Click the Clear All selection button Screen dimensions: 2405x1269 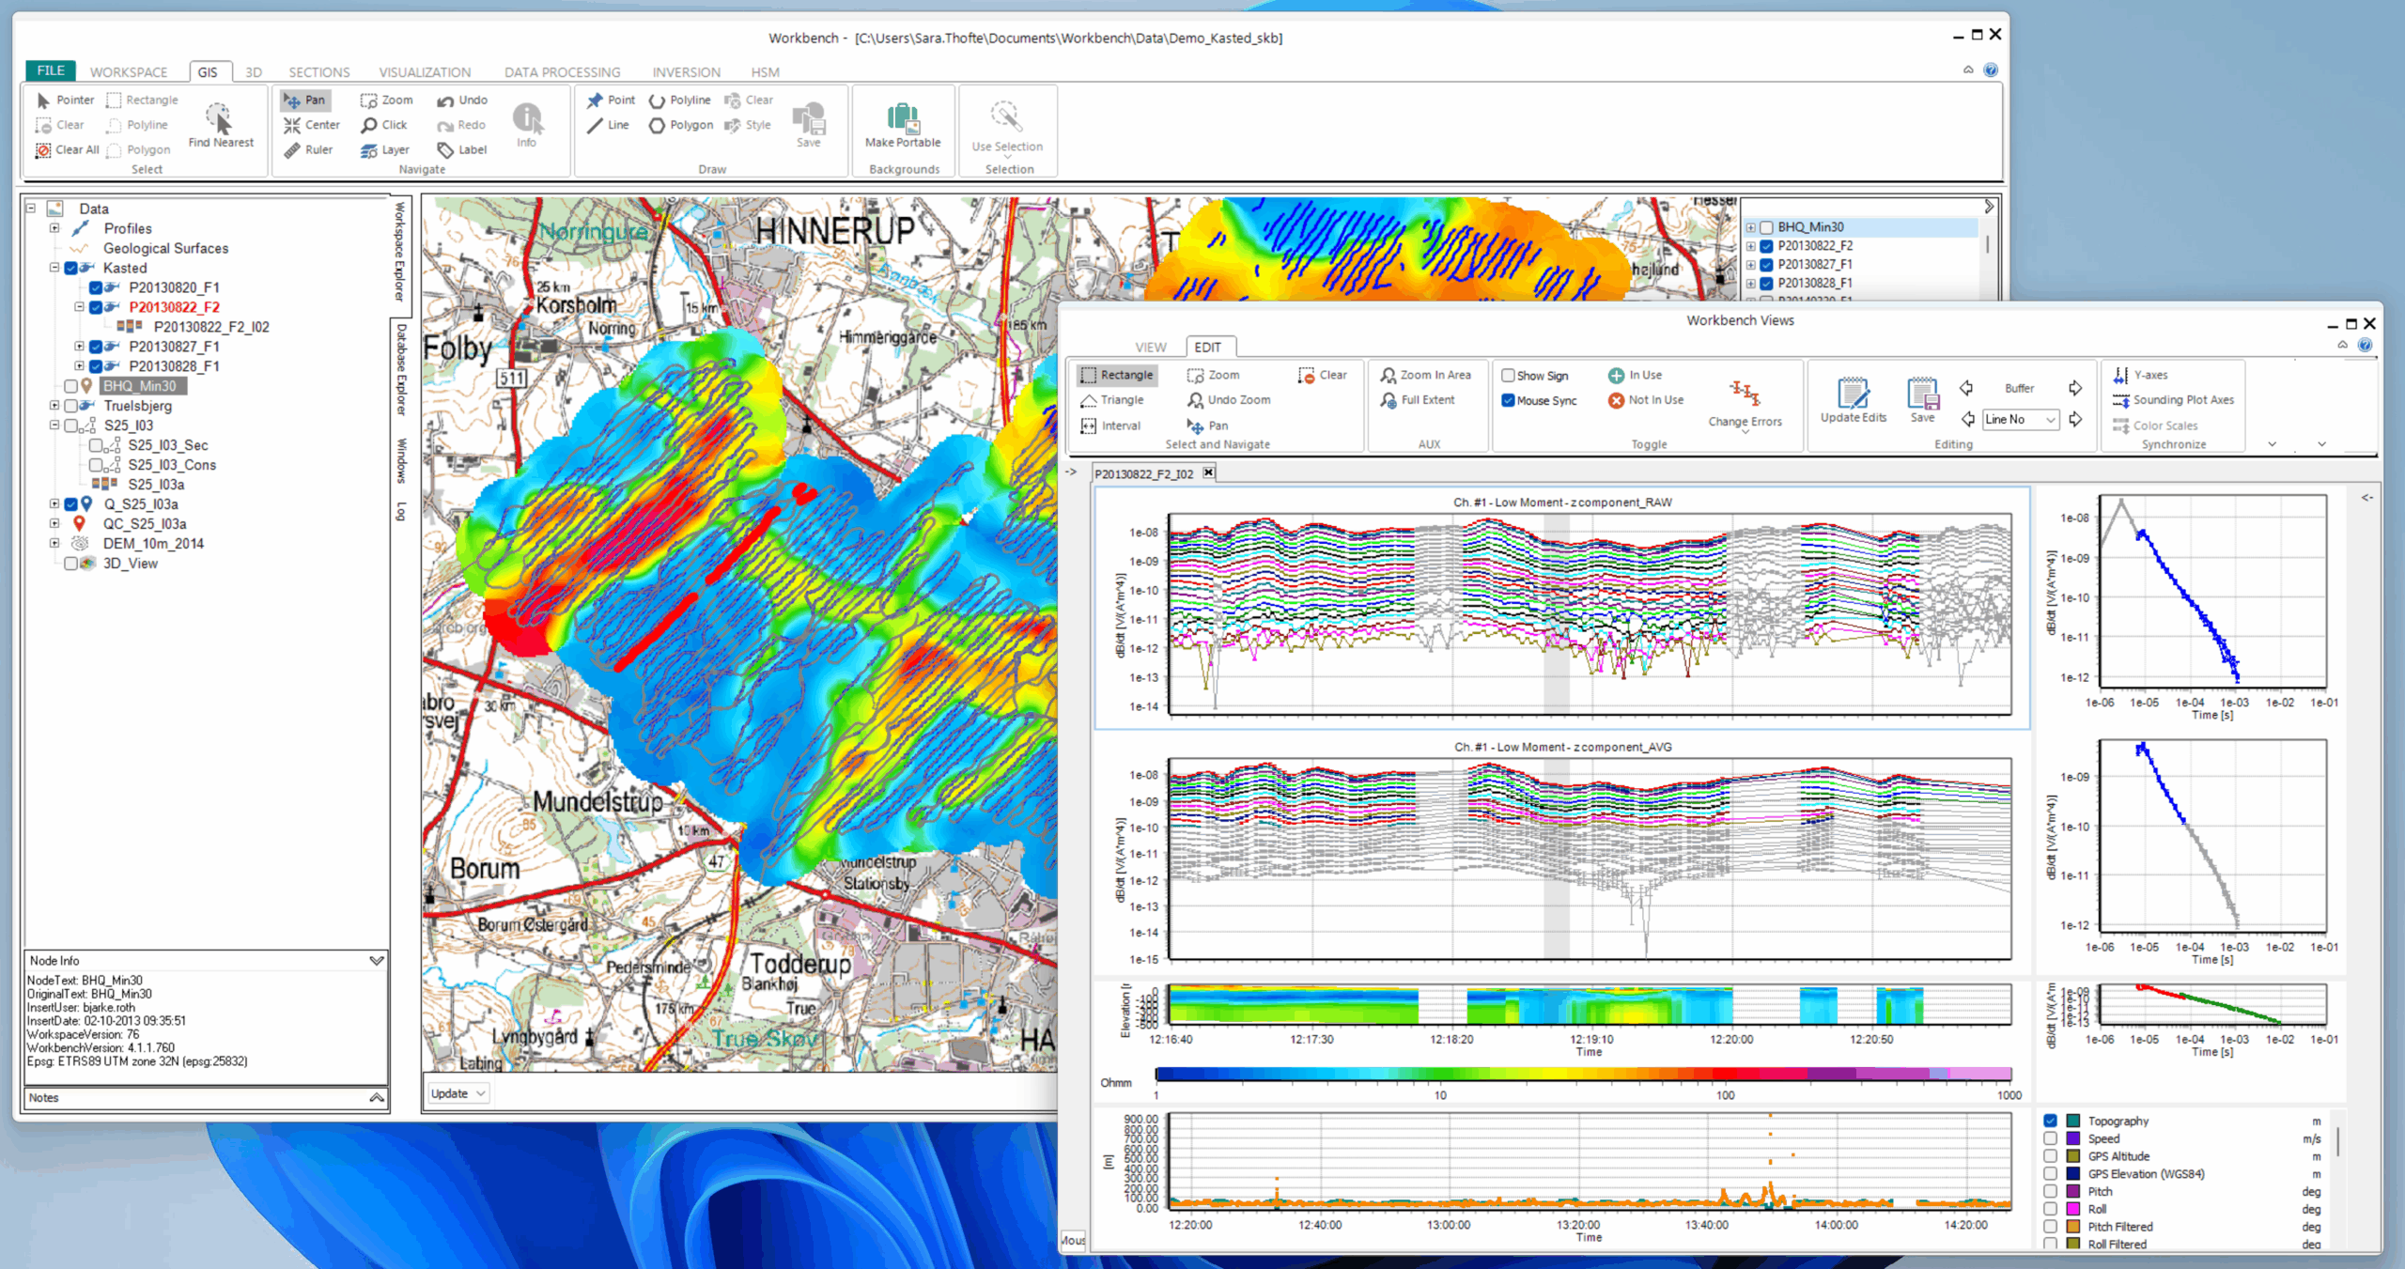click(x=68, y=149)
